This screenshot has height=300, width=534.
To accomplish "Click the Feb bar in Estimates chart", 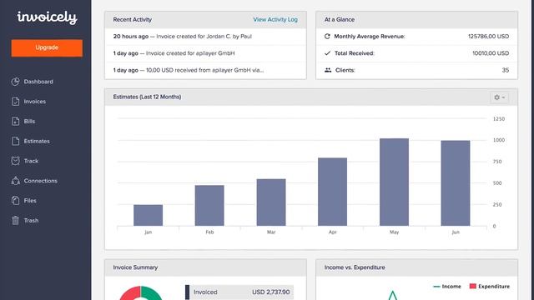I will click(209, 206).
